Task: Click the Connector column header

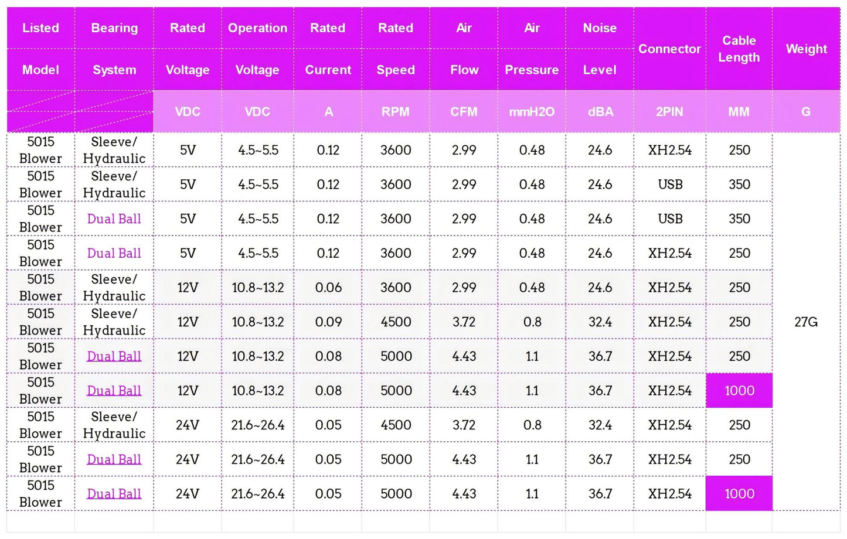Action: click(669, 49)
